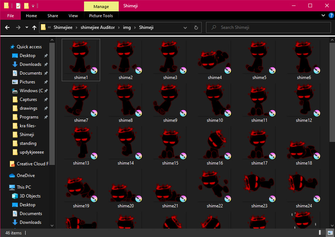Click the img breadcrumb in address bar
Screen dimensions: 335x237
[127, 27]
